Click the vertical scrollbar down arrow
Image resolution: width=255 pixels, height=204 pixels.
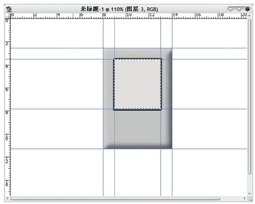tap(249, 194)
